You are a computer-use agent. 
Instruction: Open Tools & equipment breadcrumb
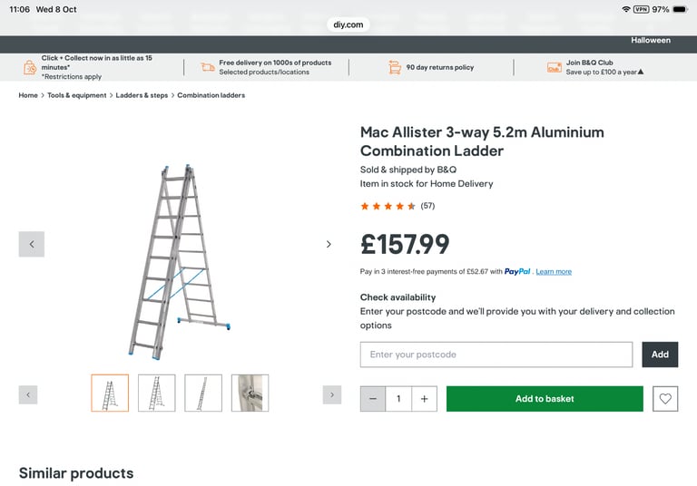click(x=78, y=95)
